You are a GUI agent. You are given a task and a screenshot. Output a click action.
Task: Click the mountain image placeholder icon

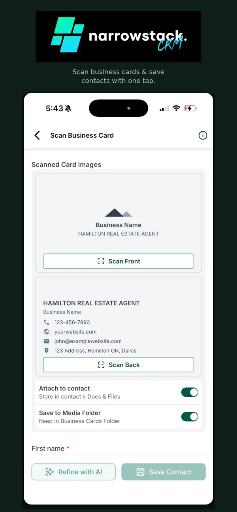click(x=118, y=214)
